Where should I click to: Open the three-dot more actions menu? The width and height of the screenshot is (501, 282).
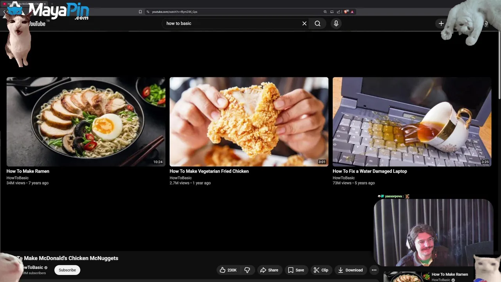374,270
